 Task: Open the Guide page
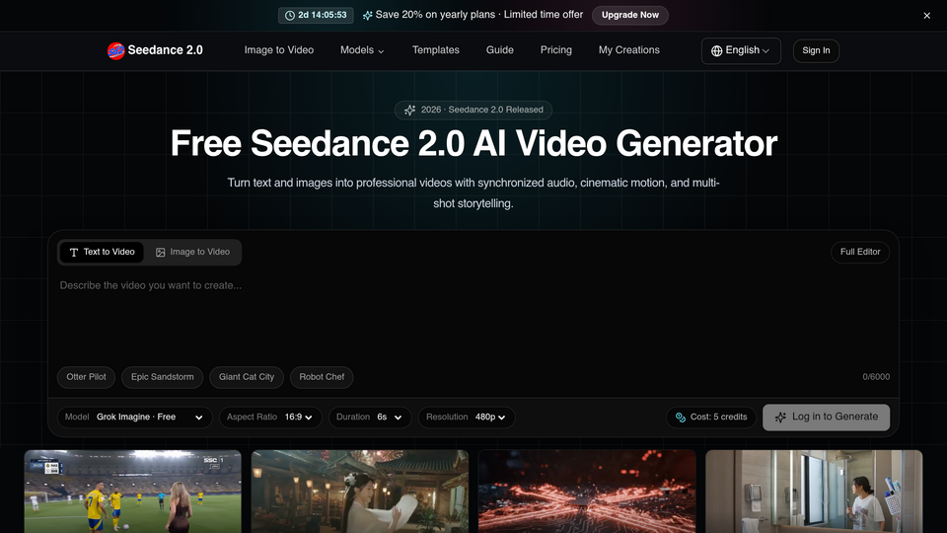(x=500, y=50)
